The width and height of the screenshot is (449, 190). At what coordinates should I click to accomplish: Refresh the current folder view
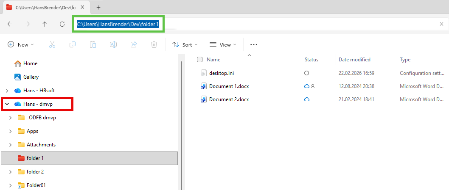point(62,24)
